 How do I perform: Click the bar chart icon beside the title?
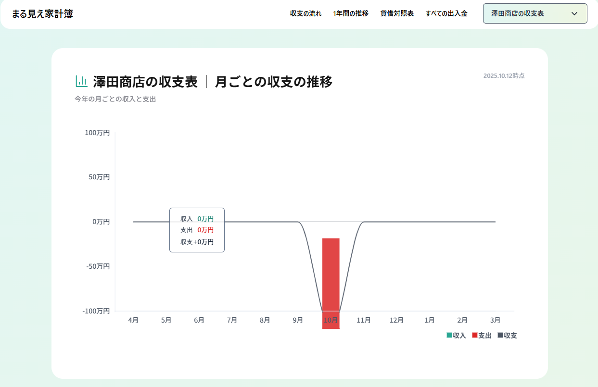[81, 81]
